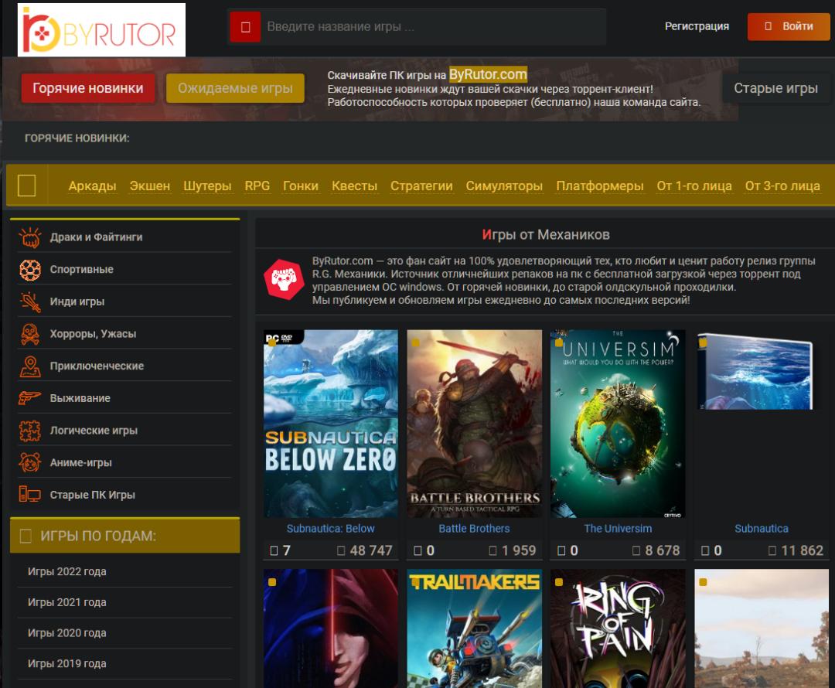Open the Регистрация link
Screen dimensions: 835x688
(x=697, y=26)
